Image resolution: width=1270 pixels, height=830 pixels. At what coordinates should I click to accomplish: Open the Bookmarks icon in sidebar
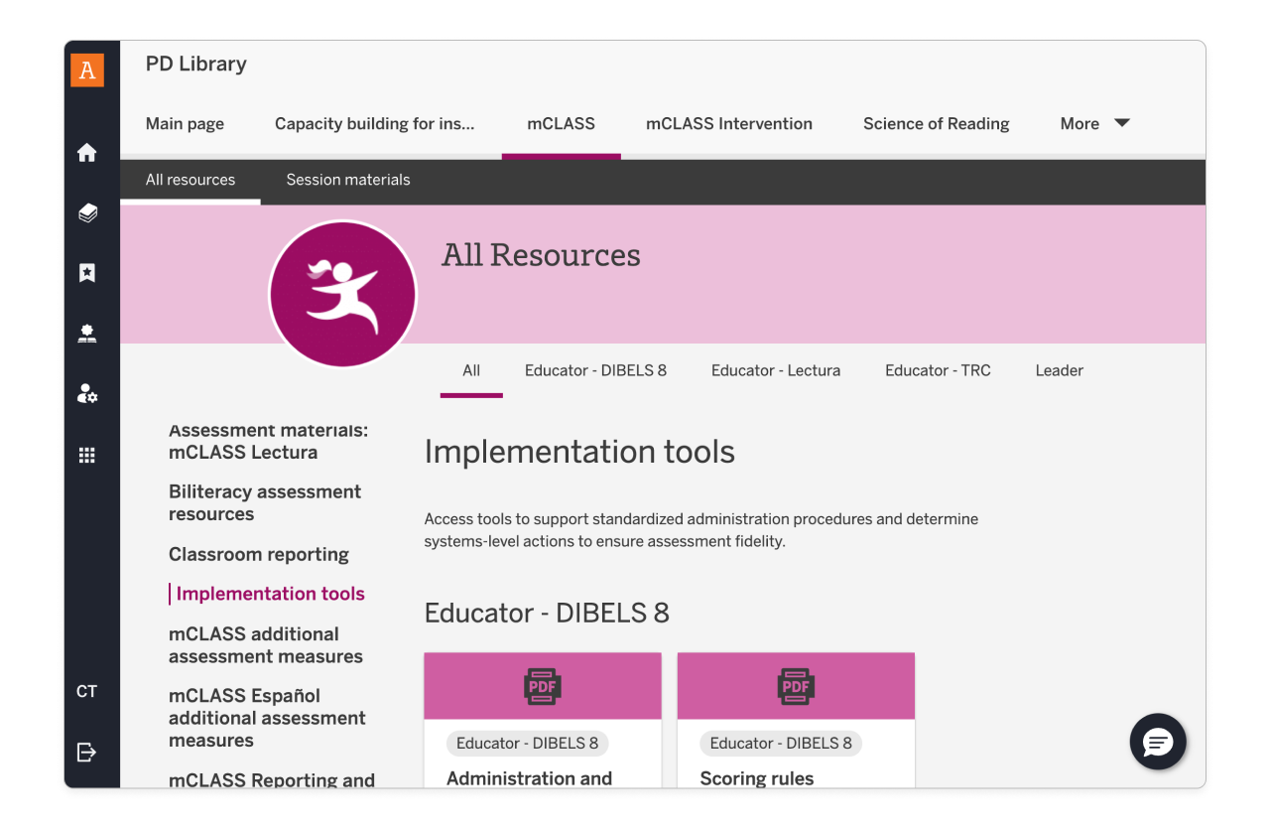click(x=87, y=272)
